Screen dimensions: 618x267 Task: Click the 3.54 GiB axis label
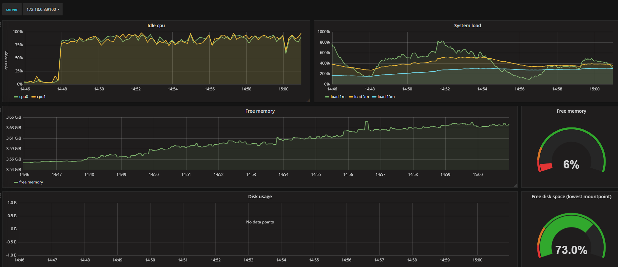tap(13, 170)
